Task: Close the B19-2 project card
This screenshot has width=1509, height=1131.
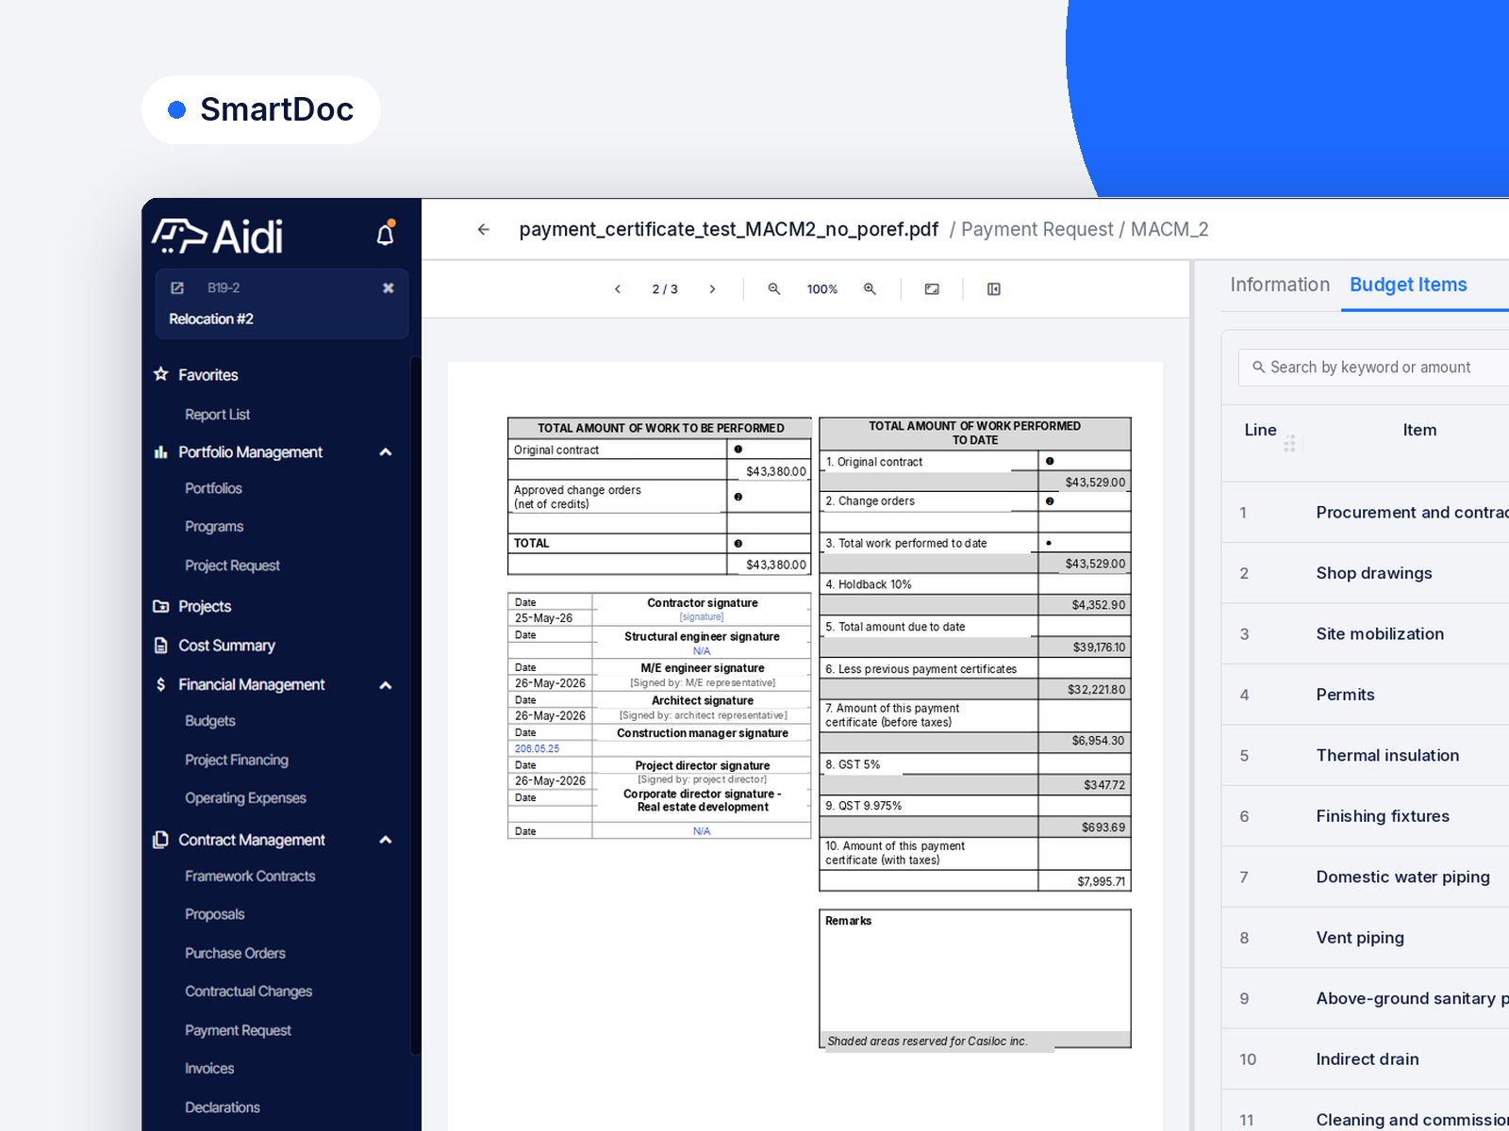Action: click(x=388, y=287)
